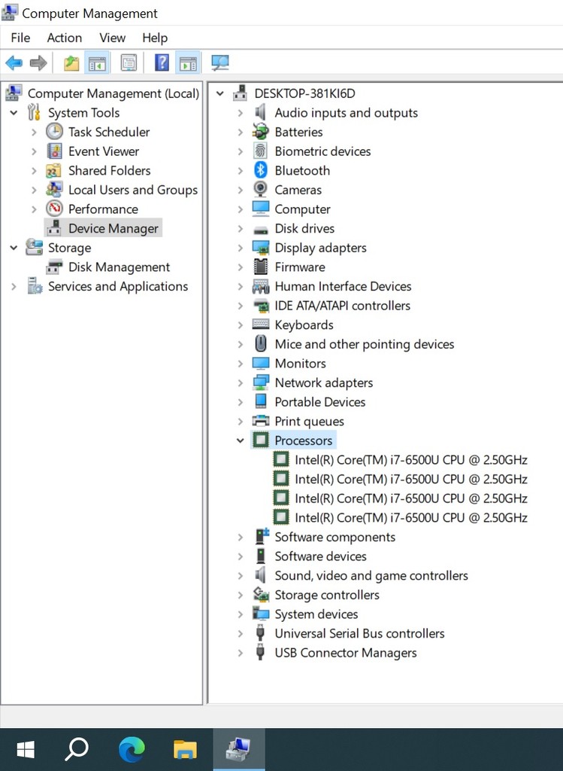Click the Back arrow toolbar icon
Image resolution: width=563 pixels, height=771 pixels.
tap(14, 62)
